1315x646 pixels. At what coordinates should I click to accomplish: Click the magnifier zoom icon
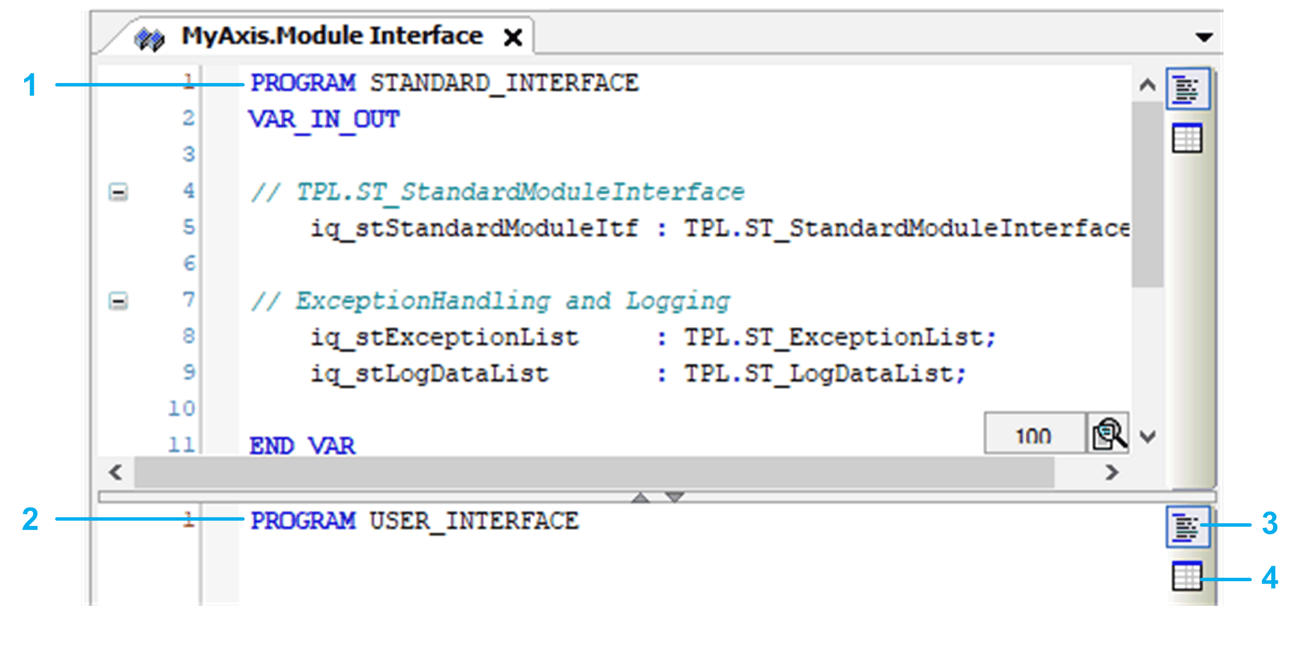pos(1108,434)
